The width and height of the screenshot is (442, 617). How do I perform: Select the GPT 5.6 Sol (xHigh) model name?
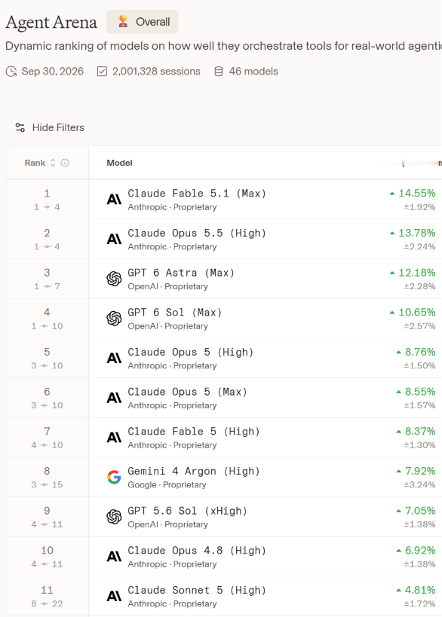coord(188,511)
